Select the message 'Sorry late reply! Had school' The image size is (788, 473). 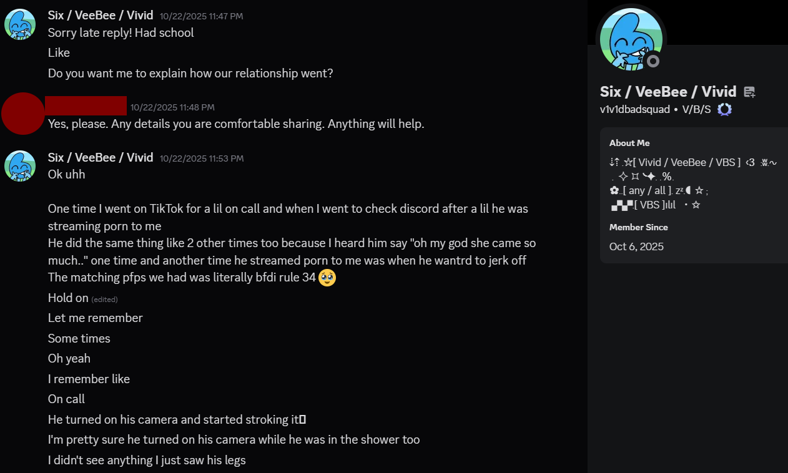pyautogui.click(x=121, y=32)
